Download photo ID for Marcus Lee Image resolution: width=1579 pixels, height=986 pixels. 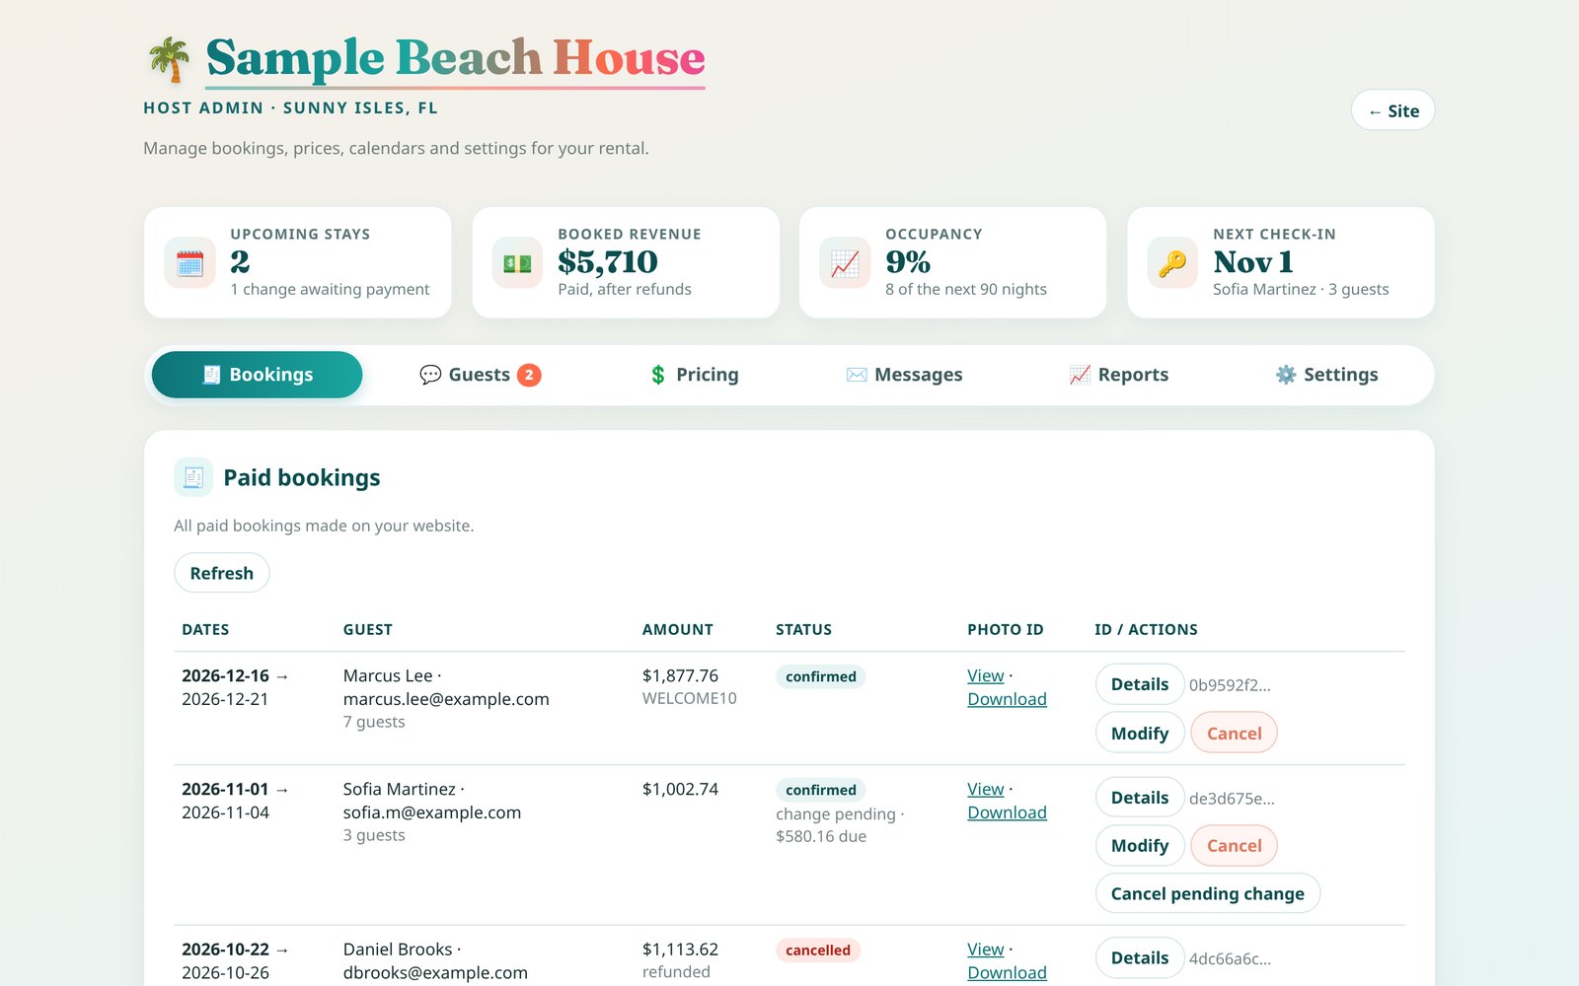tap(1007, 699)
